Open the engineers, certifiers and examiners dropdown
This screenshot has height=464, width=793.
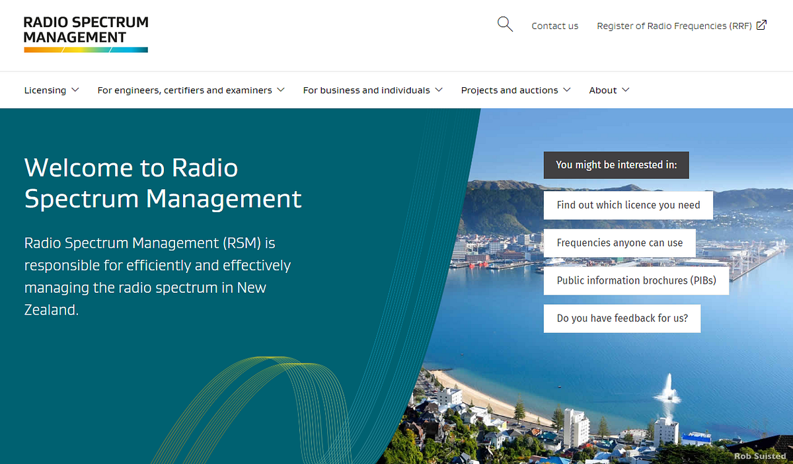click(x=282, y=90)
